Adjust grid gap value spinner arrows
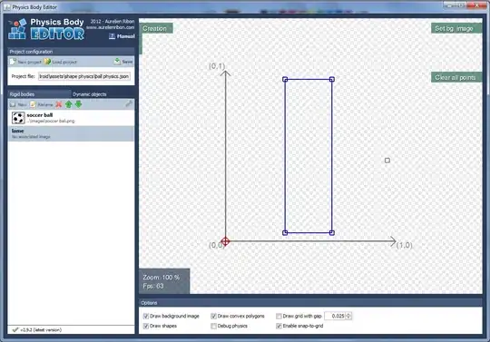490x342 pixels. click(349, 316)
